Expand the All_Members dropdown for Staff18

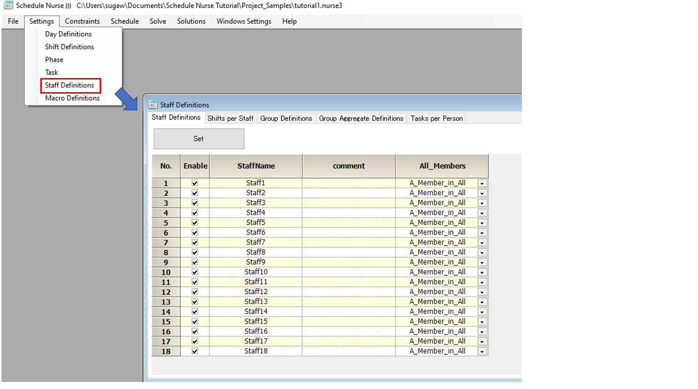pyautogui.click(x=482, y=351)
